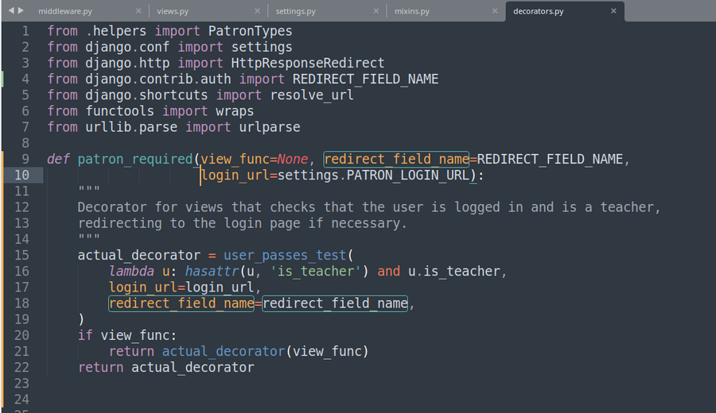Open the mixins.py tab
716x413 pixels.
click(412, 11)
